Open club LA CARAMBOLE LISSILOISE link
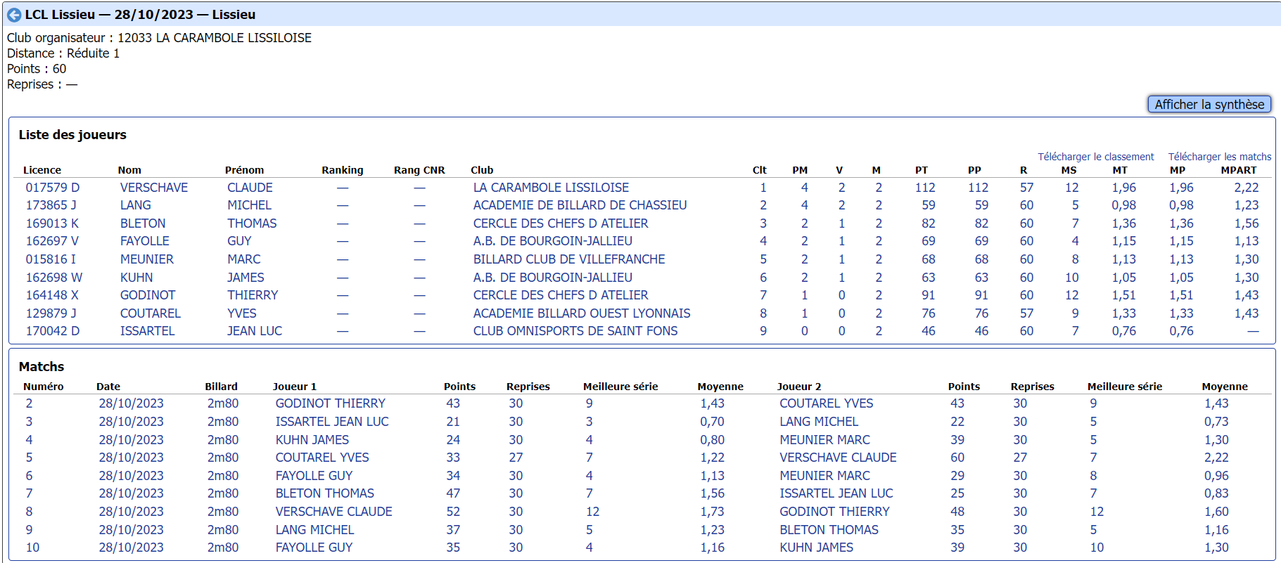 (x=551, y=188)
